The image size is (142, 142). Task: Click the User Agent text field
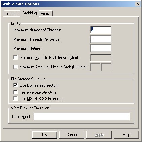point(81,117)
